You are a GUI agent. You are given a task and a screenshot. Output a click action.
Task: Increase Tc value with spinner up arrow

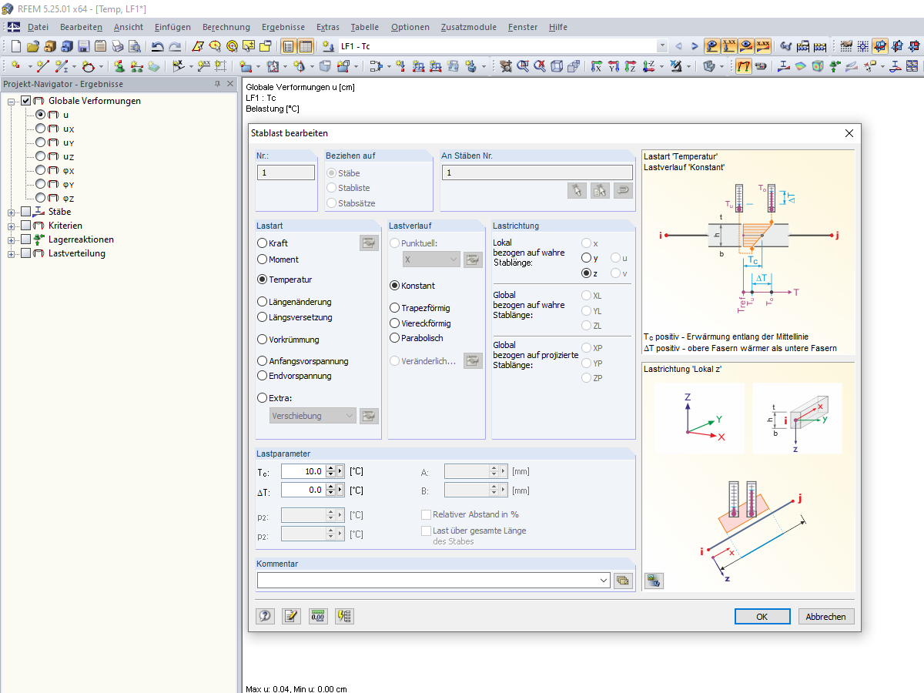(x=330, y=468)
